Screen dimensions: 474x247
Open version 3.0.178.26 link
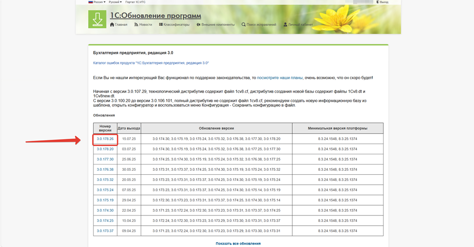coord(105,139)
